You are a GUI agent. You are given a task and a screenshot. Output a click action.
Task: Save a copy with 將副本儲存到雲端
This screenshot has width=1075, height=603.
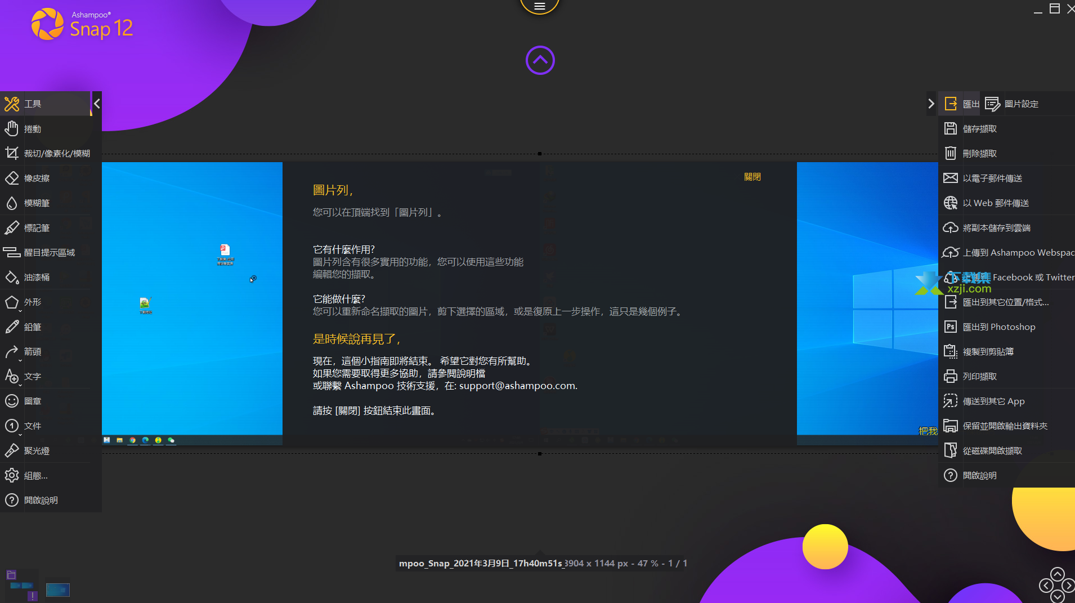[x=1007, y=227]
